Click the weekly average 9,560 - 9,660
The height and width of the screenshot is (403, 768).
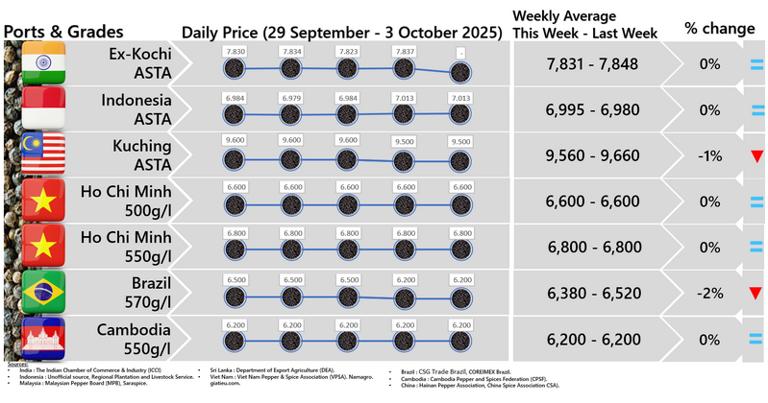(592, 155)
